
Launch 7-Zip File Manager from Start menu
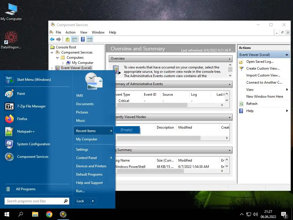(37, 106)
